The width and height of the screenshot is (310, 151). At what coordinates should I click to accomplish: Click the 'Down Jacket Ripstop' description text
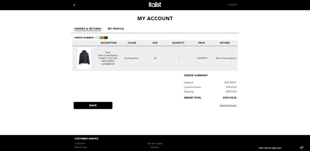click(x=108, y=55)
